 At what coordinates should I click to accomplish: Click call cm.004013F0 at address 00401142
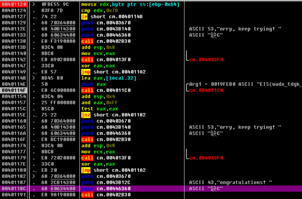pyautogui.click(x=106, y=60)
